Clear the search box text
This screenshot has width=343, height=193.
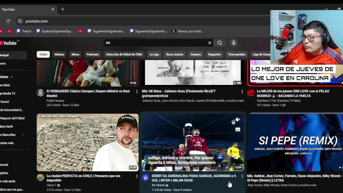click(x=210, y=43)
